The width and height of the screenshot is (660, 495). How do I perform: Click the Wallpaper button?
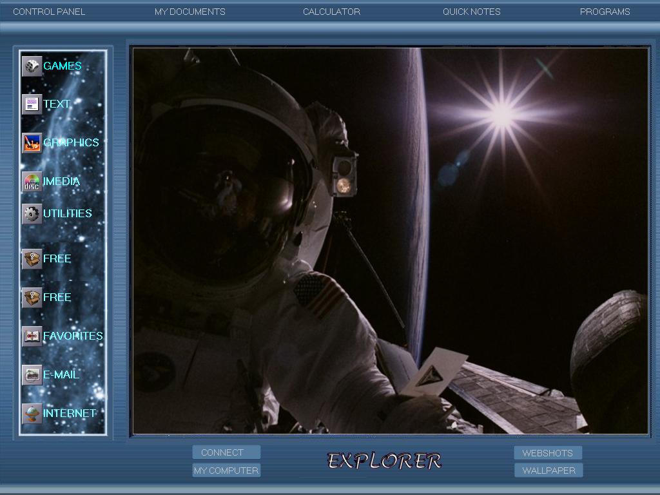pyautogui.click(x=548, y=470)
